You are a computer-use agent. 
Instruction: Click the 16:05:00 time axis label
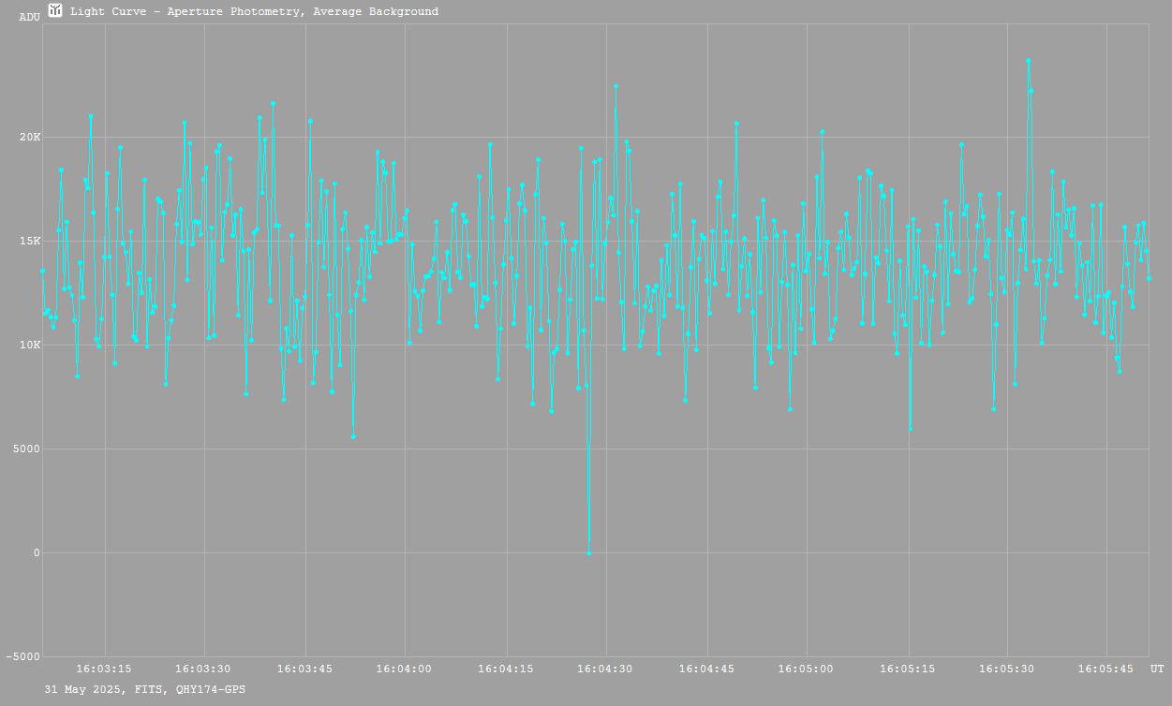click(806, 669)
